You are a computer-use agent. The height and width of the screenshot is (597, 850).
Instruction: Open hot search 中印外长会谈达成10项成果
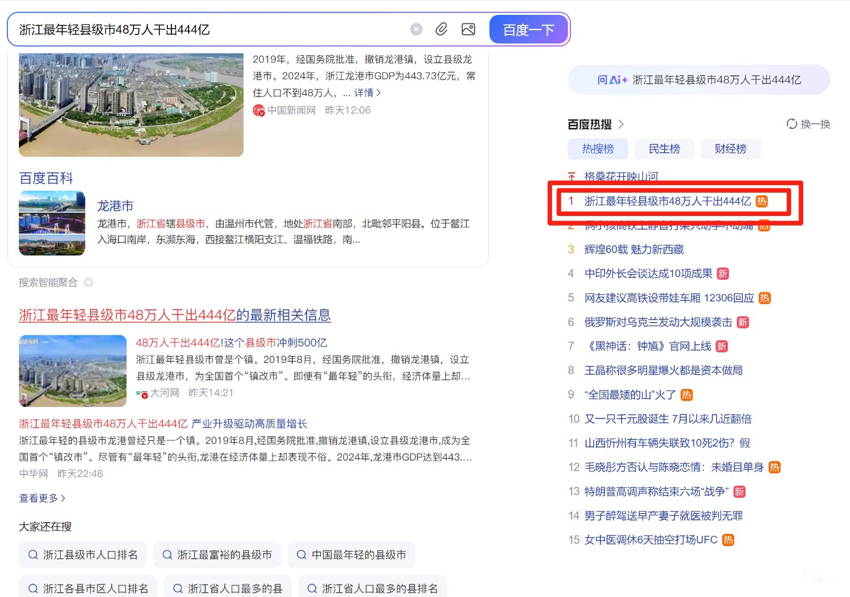tap(648, 273)
